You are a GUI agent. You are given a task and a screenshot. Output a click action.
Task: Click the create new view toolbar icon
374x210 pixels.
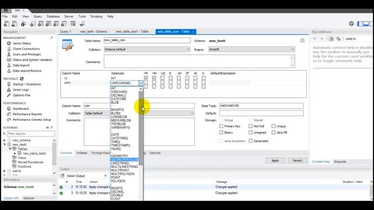pyautogui.click(x=49, y=23)
